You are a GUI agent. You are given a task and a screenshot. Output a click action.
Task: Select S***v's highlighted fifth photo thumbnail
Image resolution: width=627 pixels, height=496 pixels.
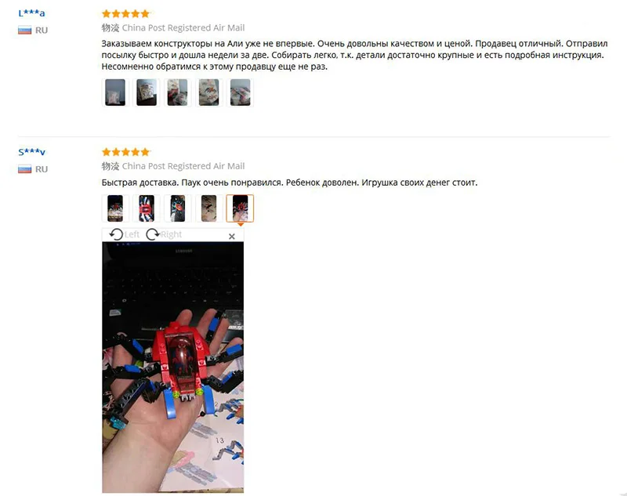[x=240, y=208]
